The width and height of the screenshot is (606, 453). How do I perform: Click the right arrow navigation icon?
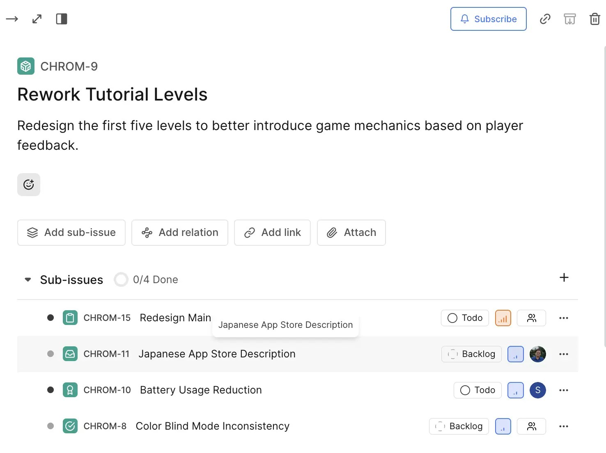[12, 19]
